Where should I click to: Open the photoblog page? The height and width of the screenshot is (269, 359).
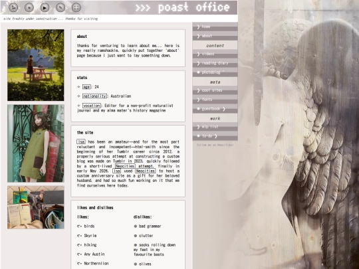(x=215, y=72)
